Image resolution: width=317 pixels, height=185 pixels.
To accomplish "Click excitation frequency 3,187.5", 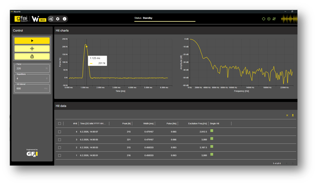I will click(203, 148).
